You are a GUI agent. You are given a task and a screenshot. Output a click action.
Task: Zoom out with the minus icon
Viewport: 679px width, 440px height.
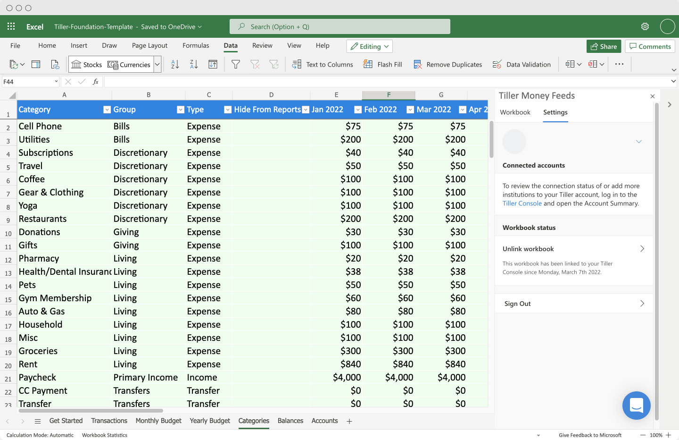(x=643, y=435)
